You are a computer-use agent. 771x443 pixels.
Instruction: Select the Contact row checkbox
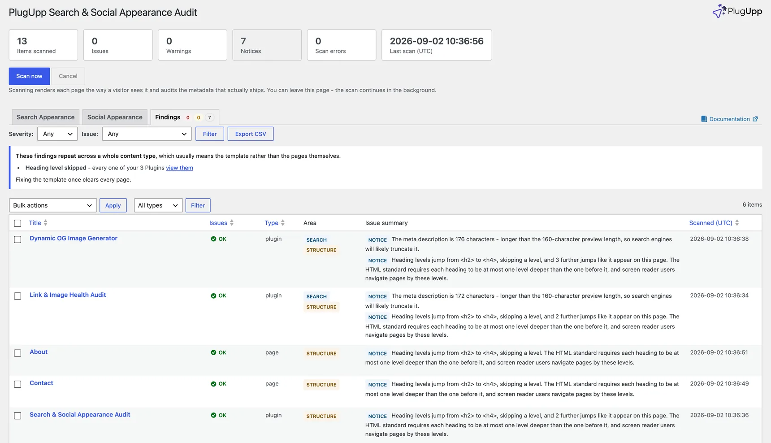[17, 384]
